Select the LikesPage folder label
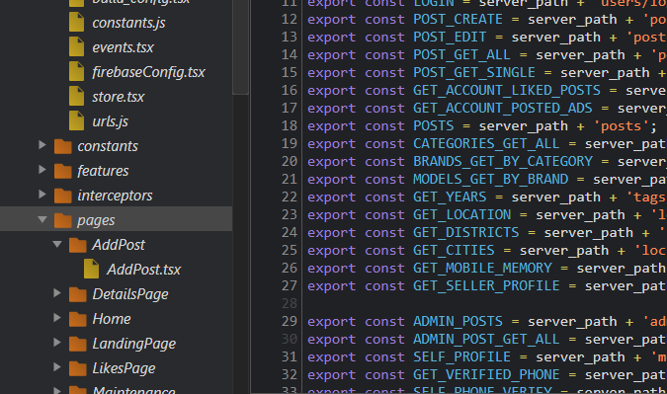 click(x=124, y=368)
